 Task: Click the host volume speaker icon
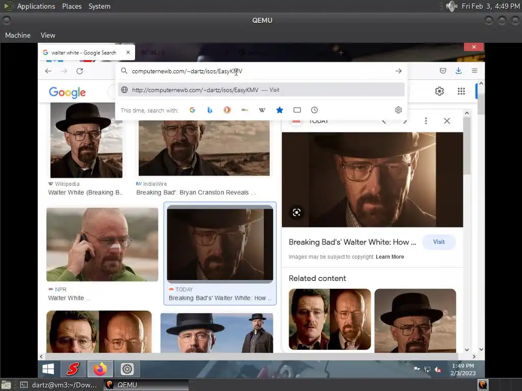[452, 6]
